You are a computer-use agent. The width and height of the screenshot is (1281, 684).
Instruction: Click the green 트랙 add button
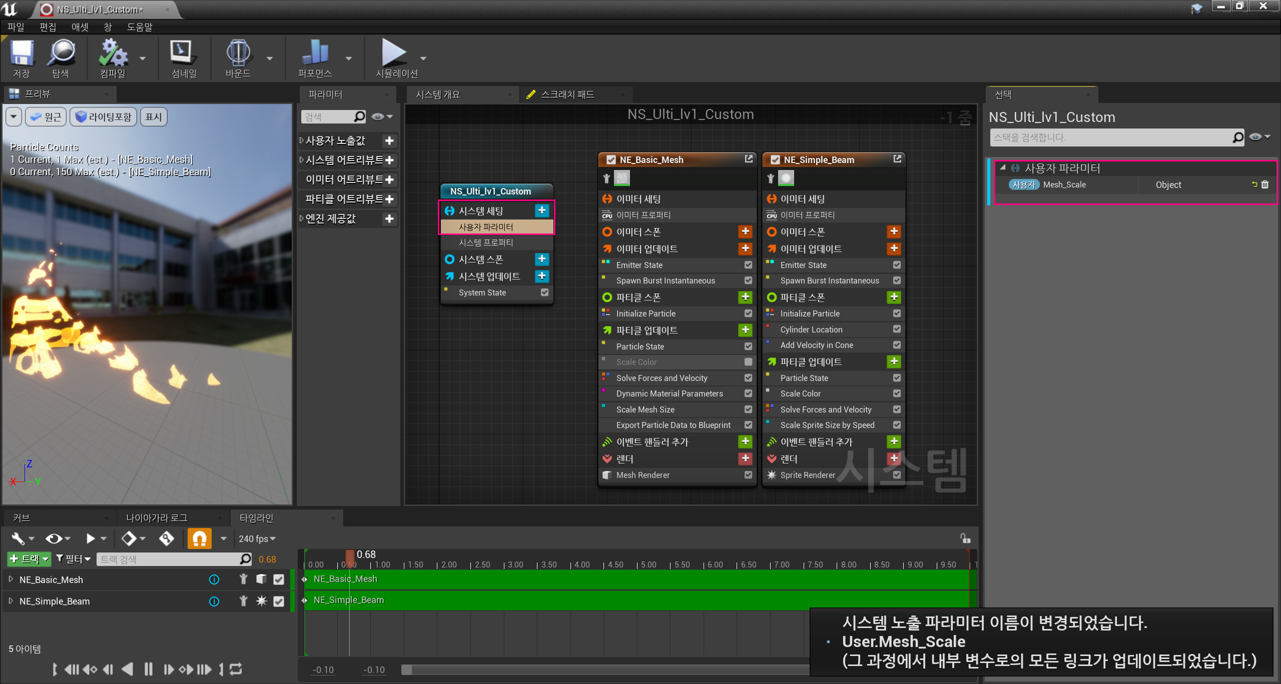coord(29,559)
